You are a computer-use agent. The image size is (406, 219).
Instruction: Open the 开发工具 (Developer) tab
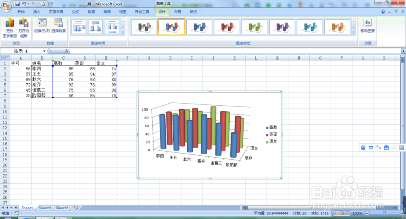[x=142, y=12]
